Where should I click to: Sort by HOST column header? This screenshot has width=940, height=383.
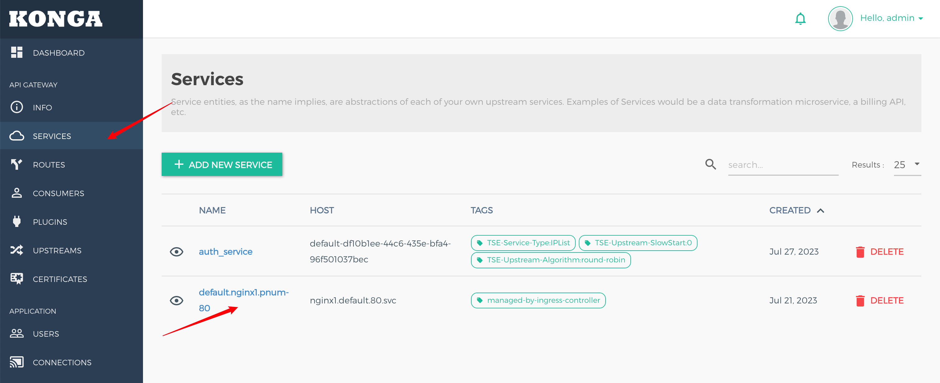point(321,210)
